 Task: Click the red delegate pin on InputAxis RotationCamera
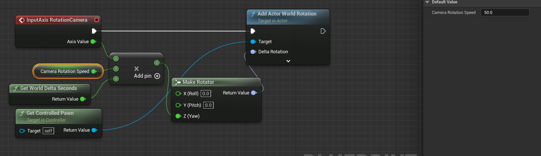coord(97,20)
